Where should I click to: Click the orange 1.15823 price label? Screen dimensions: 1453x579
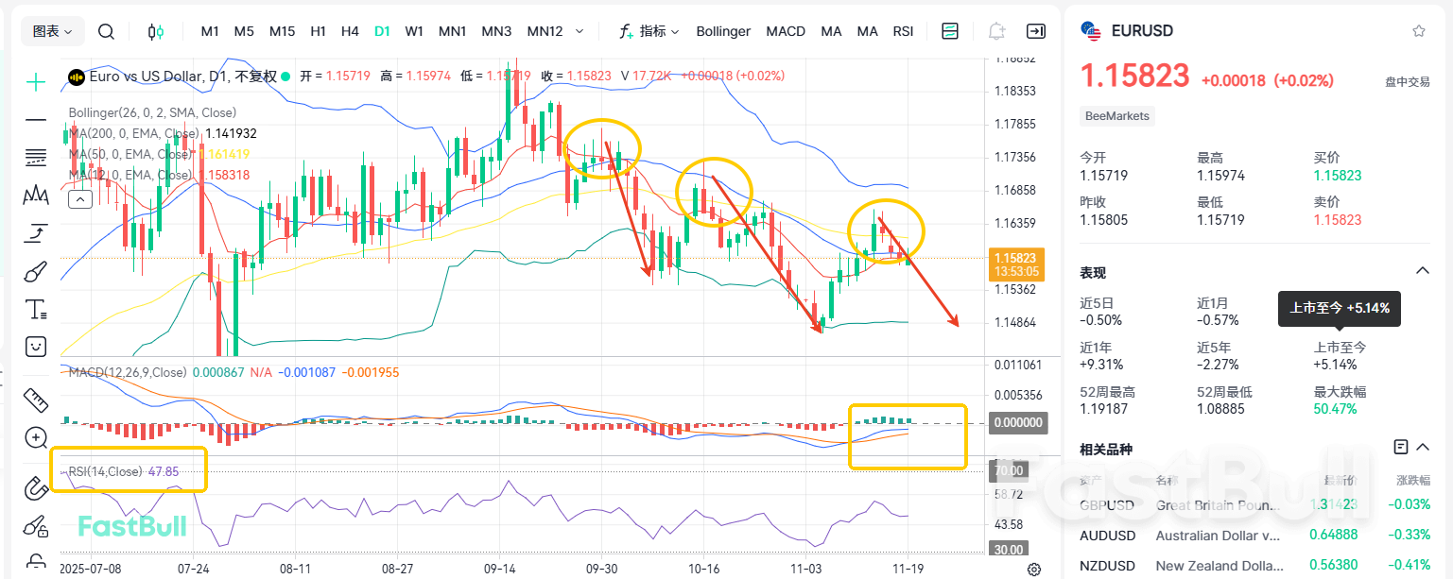pyautogui.click(x=1017, y=255)
